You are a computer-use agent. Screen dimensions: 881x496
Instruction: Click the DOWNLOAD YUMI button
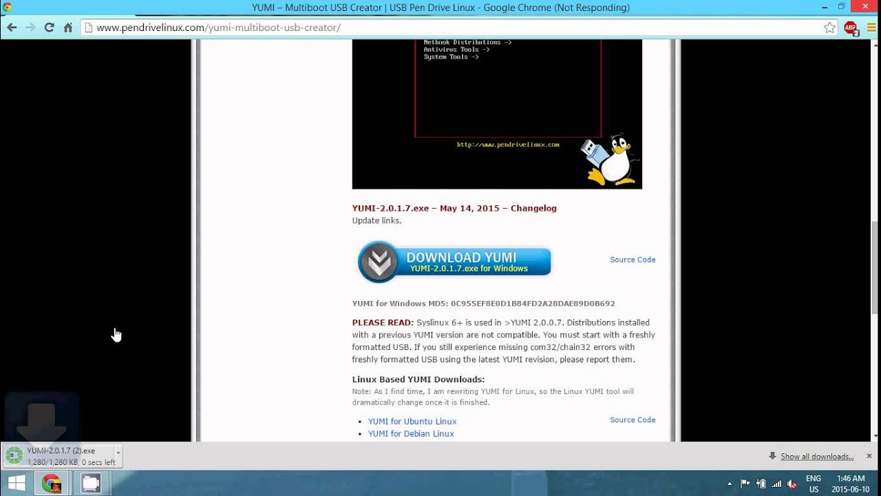(455, 262)
